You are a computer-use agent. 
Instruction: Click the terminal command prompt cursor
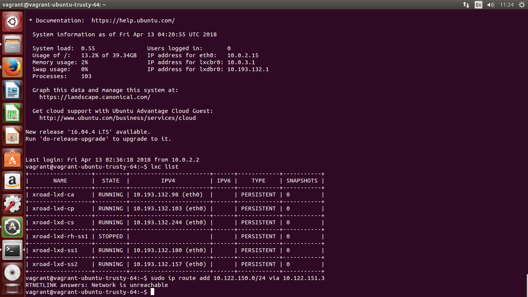tap(152, 292)
